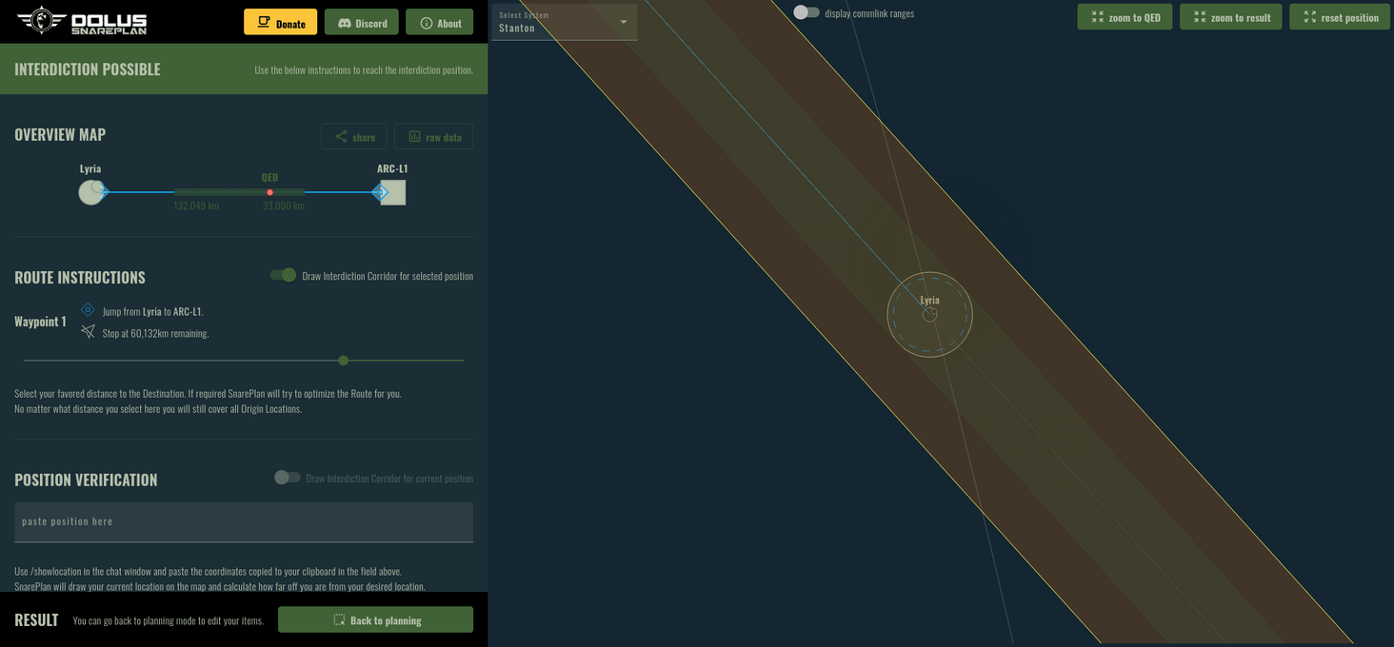1394x647 pixels.
Task: Click the Back to planning button
Action: 375,619
